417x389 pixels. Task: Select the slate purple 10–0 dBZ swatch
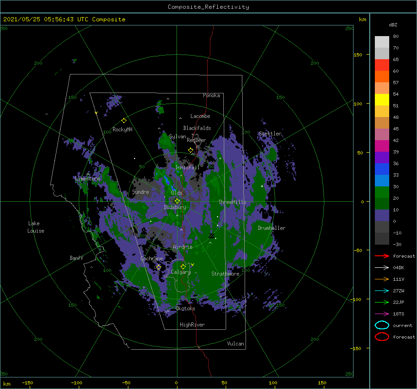[x=382, y=216]
